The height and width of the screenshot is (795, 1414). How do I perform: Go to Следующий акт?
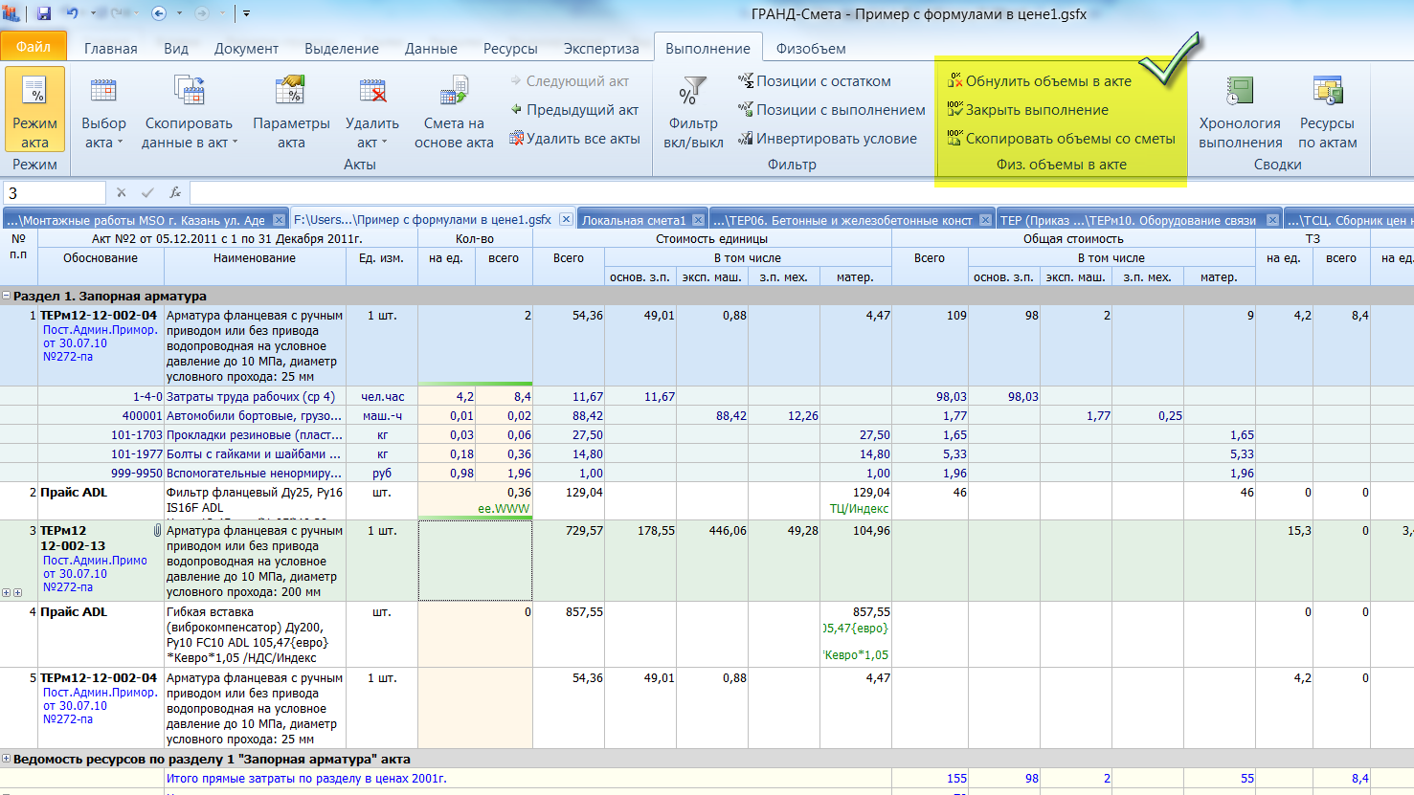pos(570,81)
